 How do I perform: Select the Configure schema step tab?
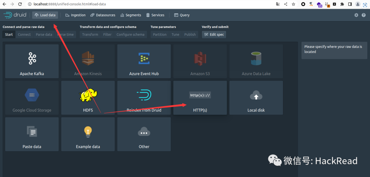click(131, 35)
